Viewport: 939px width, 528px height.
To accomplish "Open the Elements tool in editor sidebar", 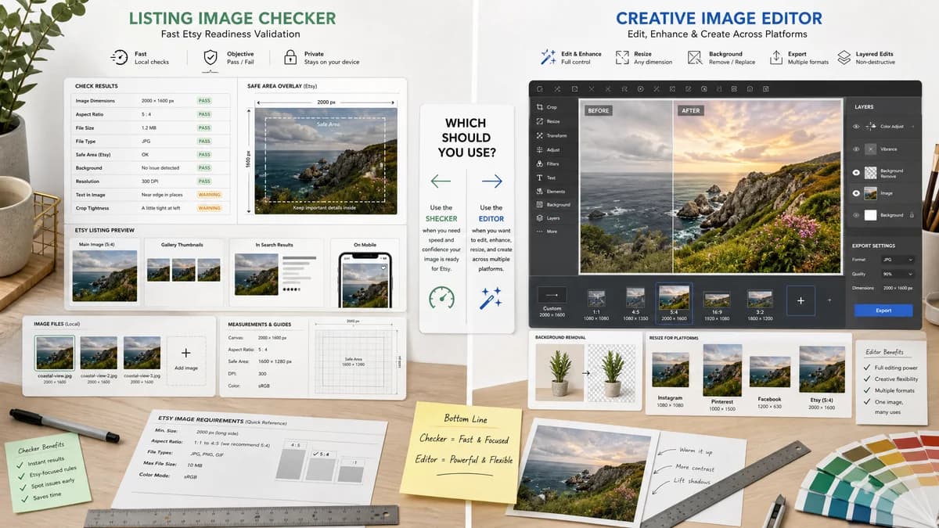I will (x=550, y=191).
